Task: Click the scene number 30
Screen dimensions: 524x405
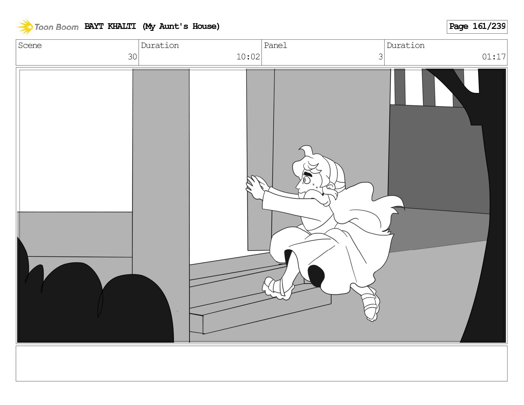Action: pyautogui.click(x=132, y=57)
